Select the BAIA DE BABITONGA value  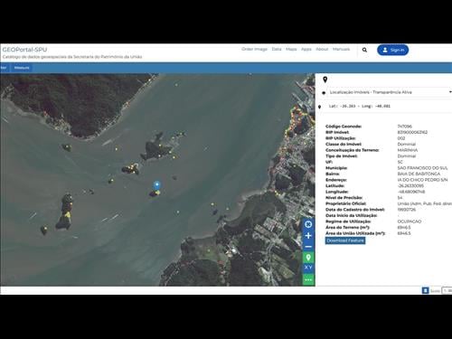point(419,174)
